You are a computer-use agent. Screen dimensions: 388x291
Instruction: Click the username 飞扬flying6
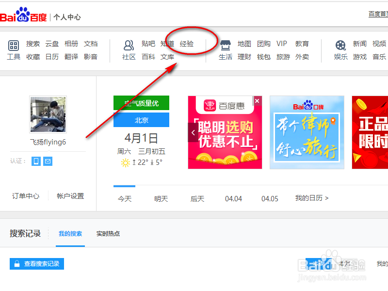point(48,142)
